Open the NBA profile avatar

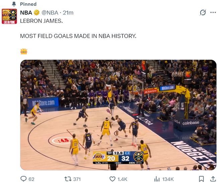[9, 16]
